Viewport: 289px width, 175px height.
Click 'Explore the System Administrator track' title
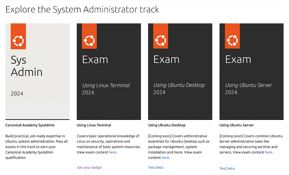coord(82,9)
